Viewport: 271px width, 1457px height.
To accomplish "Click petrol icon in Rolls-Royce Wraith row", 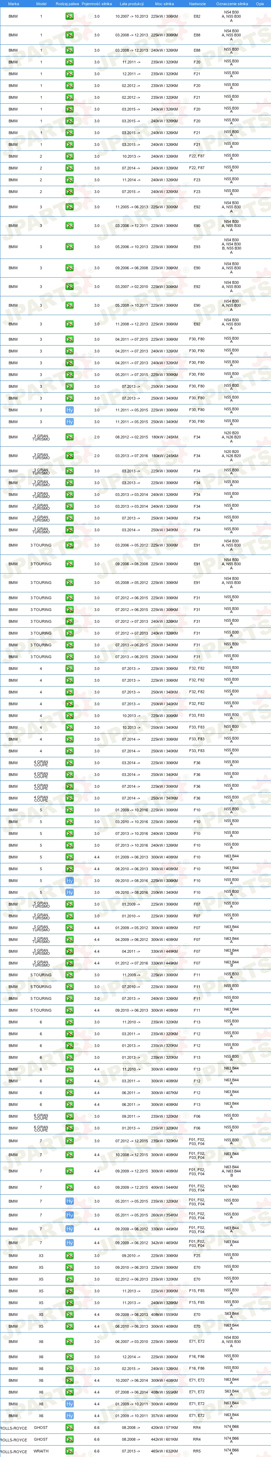I will click(x=69, y=1451).
